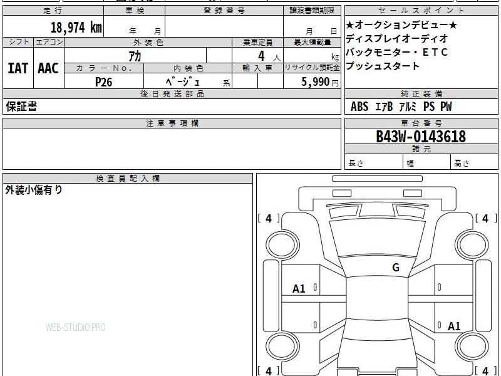The image size is (501, 376).
Task: Select the 後日発送部品 header
Action: (172, 93)
